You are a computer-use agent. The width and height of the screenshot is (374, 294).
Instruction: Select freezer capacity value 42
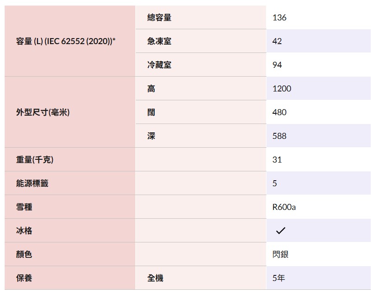277,41
